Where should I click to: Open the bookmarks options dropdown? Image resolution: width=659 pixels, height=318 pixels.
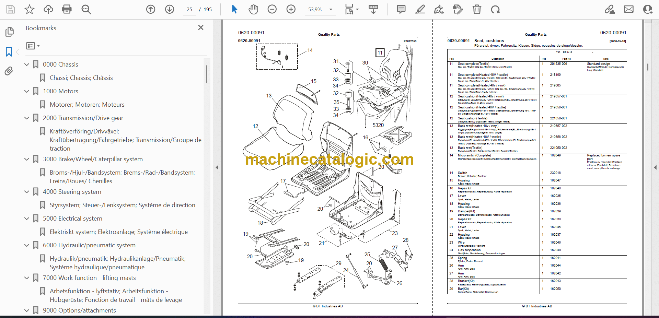pos(33,46)
